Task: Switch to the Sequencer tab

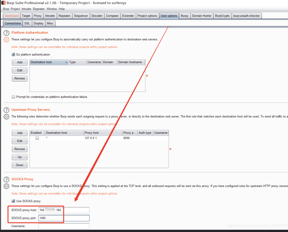Action: 81,16
